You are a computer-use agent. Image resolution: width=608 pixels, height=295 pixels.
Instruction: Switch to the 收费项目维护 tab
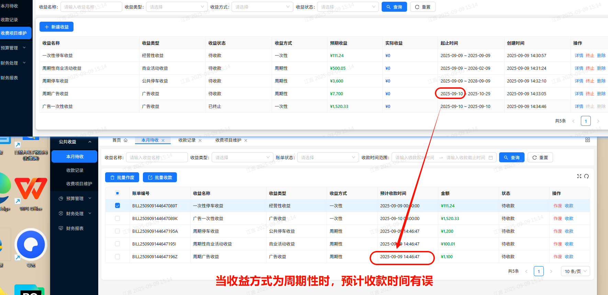pyautogui.click(x=228, y=140)
